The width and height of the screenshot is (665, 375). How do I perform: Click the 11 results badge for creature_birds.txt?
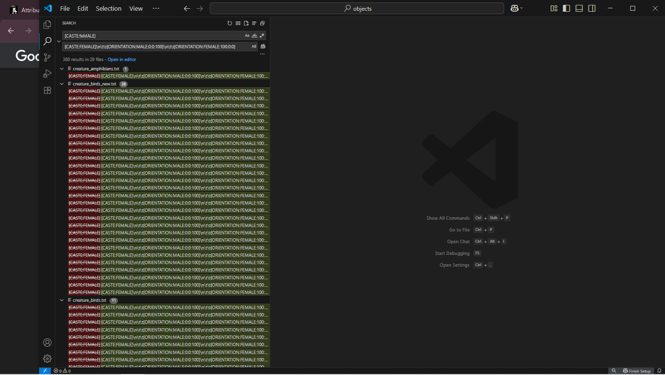point(113,300)
